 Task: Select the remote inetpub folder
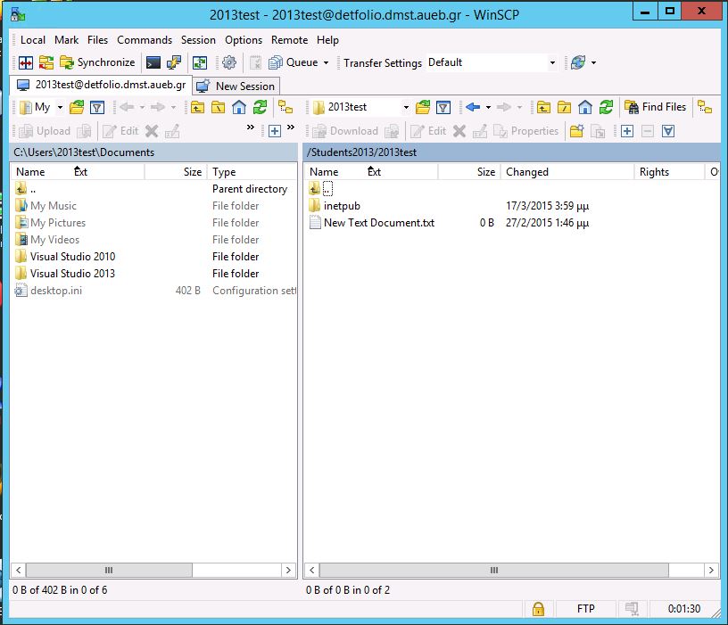pyautogui.click(x=343, y=206)
